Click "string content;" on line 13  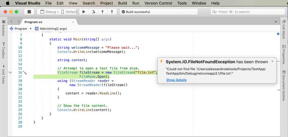click(72, 60)
